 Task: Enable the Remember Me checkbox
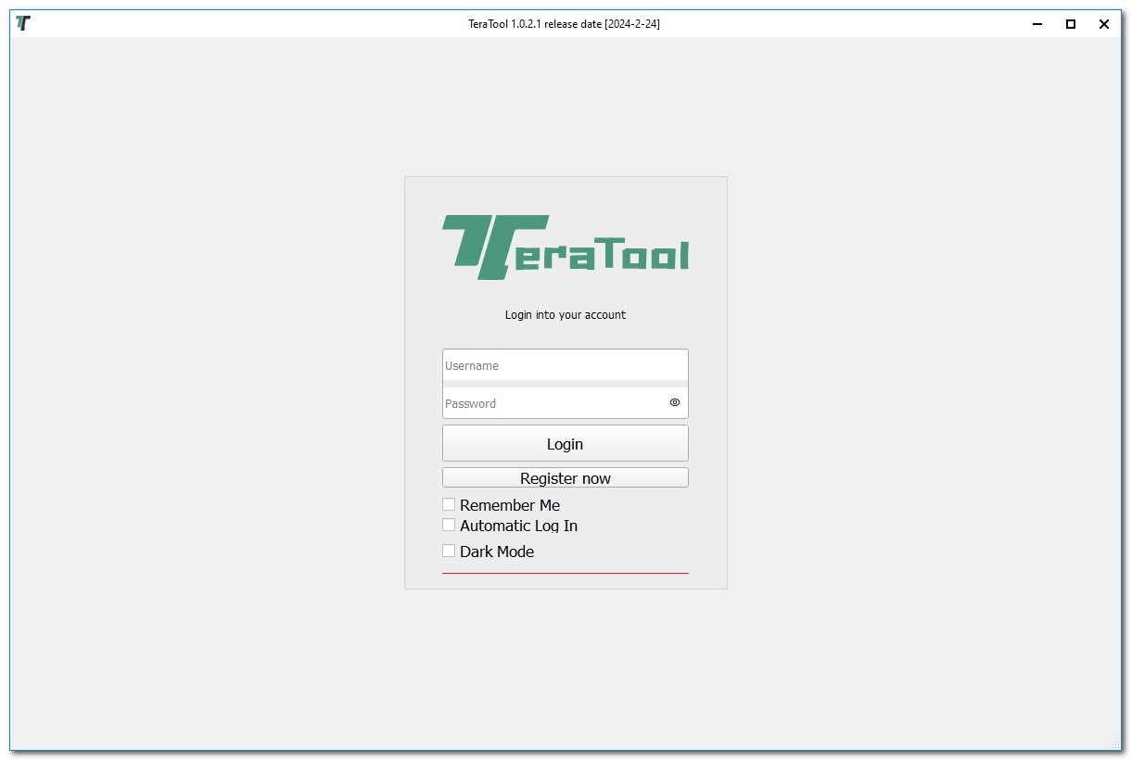coord(449,504)
